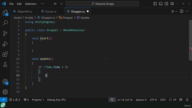This screenshot has height=108, width=192.
Task: Open the Selection menu
Action: coord(31,4)
